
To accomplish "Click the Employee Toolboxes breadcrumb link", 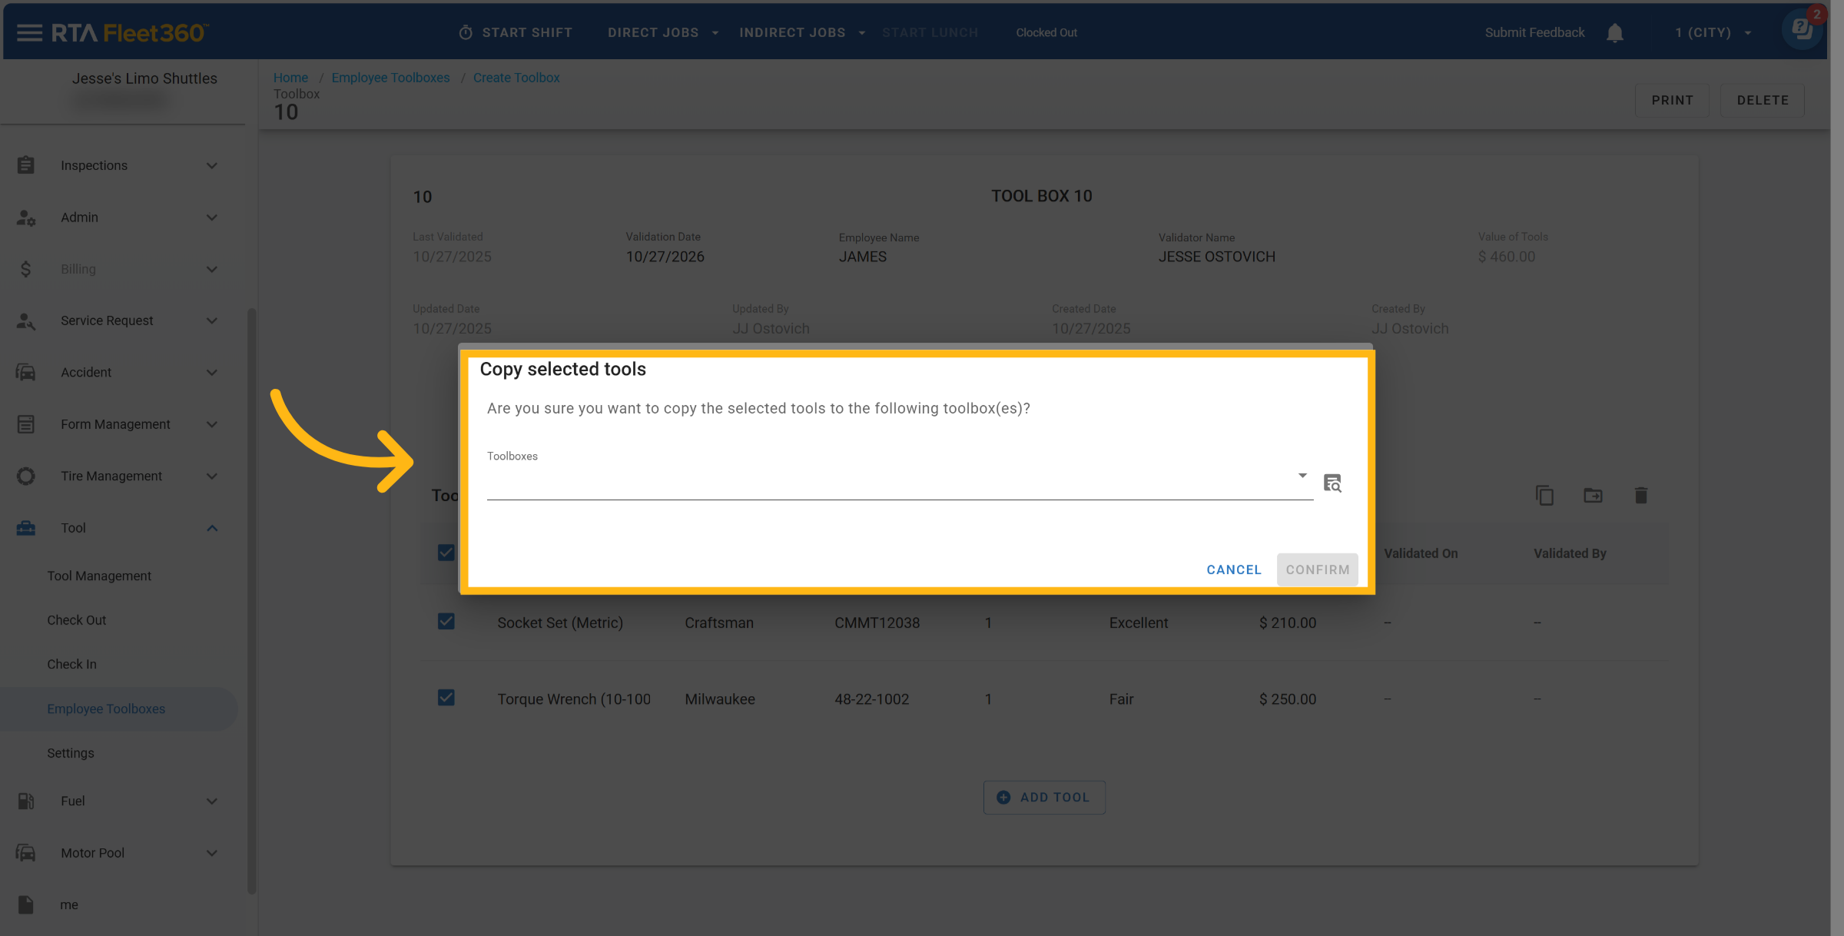I will 390,78.
